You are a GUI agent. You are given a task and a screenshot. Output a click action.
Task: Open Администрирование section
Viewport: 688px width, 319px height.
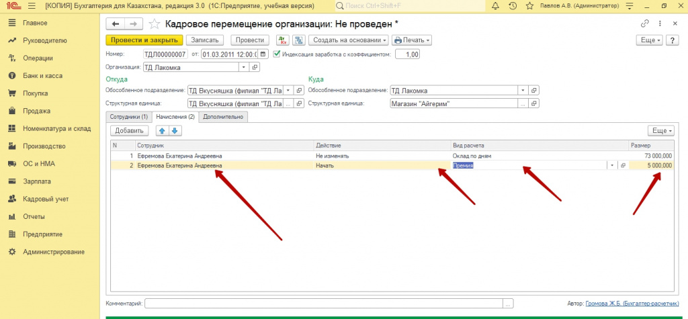pyautogui.click(x=54, y=252)
